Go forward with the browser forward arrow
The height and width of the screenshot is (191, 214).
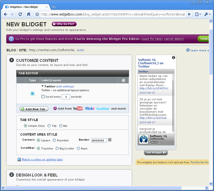(x=12, y=14)
